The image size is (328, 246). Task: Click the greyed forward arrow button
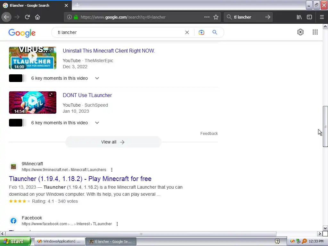coord(17,17)
